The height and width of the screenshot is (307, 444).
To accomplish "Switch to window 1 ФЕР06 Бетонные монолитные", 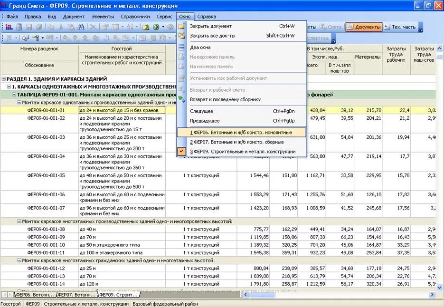I will click(242, 133).
